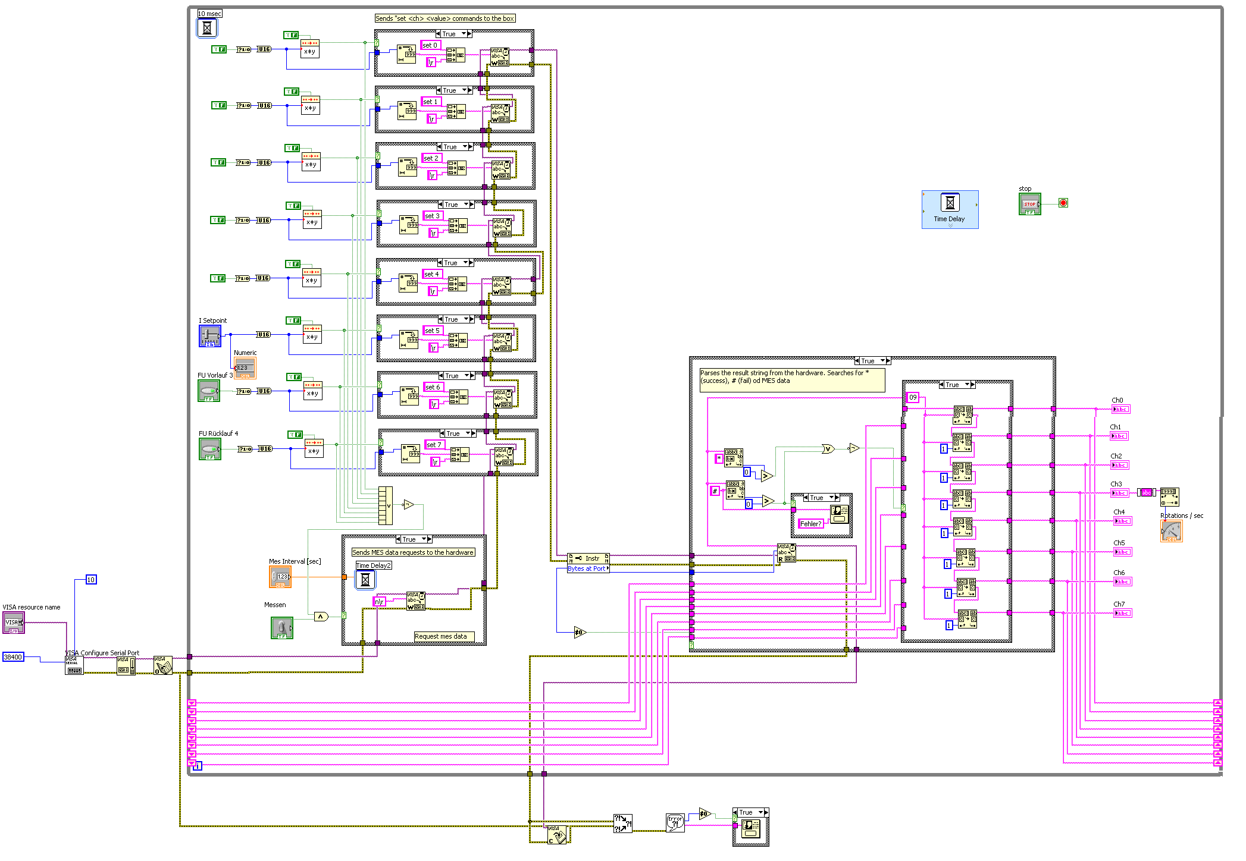Select the Ch0 string indicator terminal
Image resolution: width=1246 pixels, height=861 pixels.
(x=1120, y=409)
